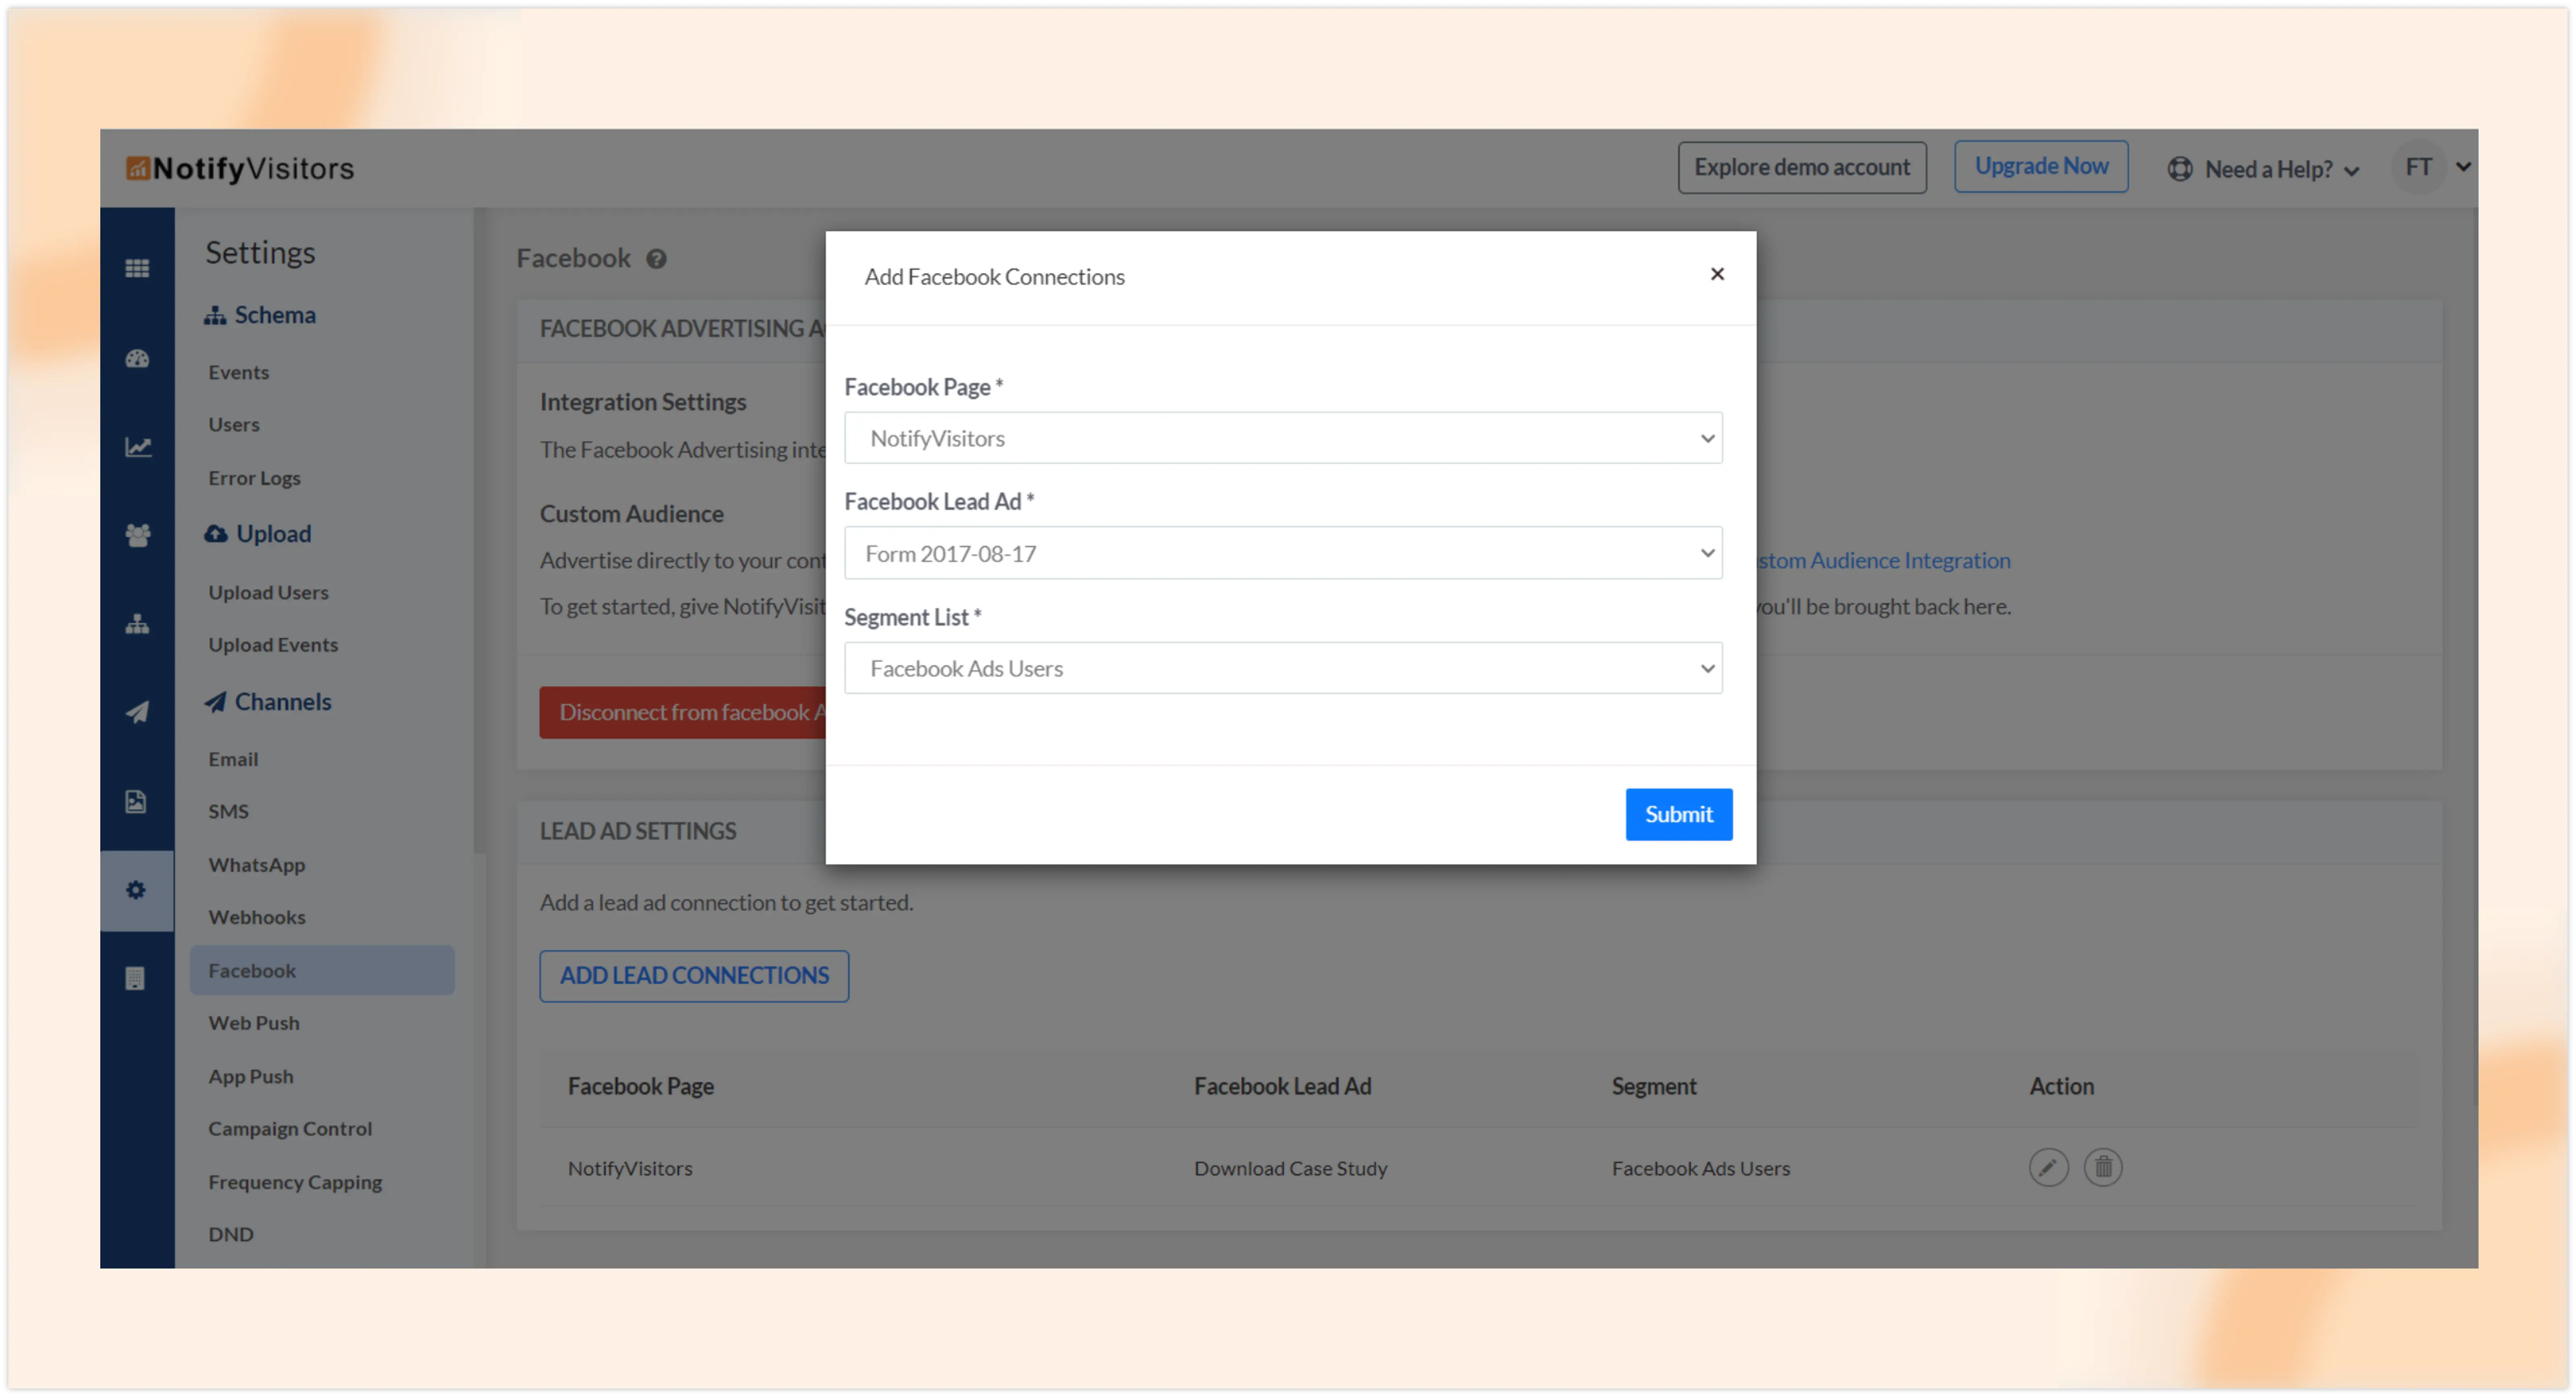The width and height of the screenshot is (2576, 1397).
Task: Expand the Facebook Lead Ad dropdown
Action: click(x=1282, y=553)
